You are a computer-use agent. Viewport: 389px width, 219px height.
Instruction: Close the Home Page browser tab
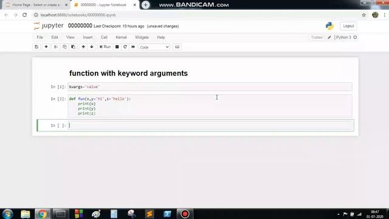pos(66,5)
